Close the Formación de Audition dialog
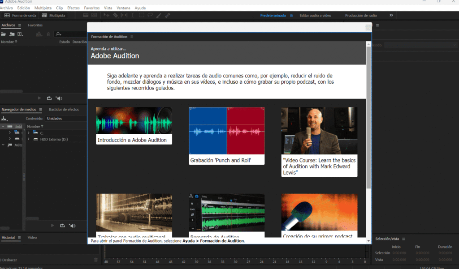 (368, 27)
